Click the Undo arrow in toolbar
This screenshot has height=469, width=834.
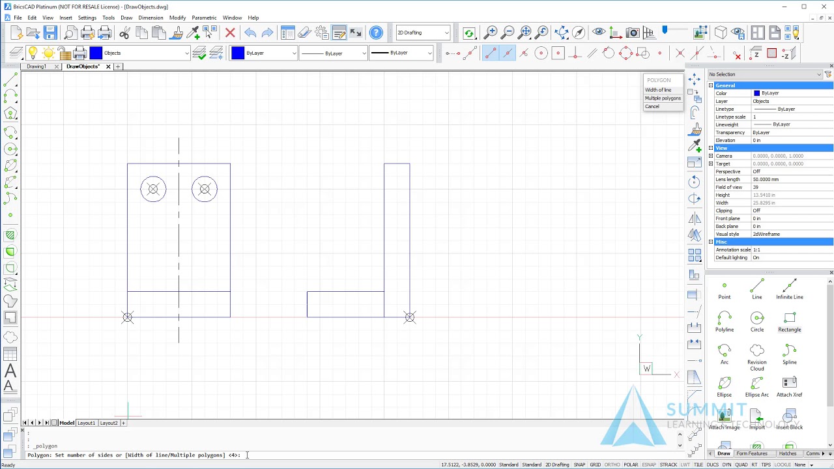(x=250, y=33)
